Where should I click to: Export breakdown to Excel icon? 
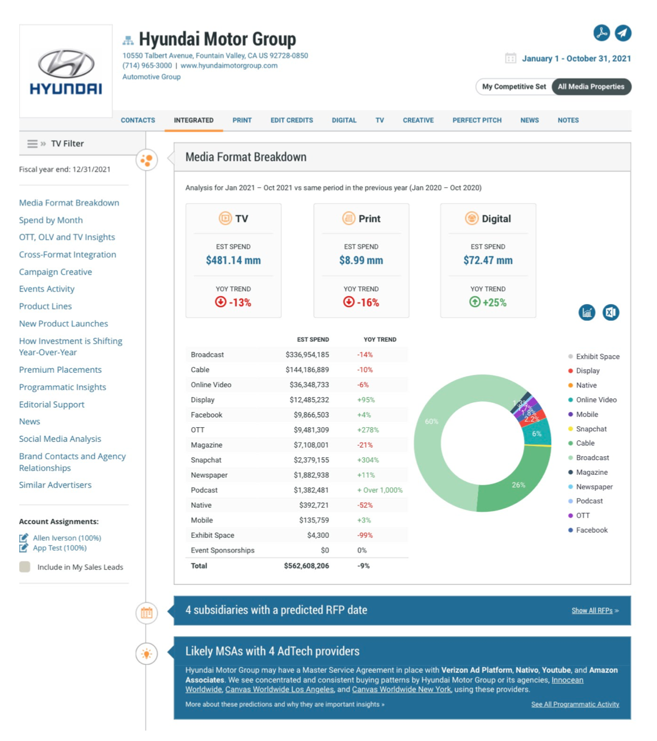tap(610, 312)
